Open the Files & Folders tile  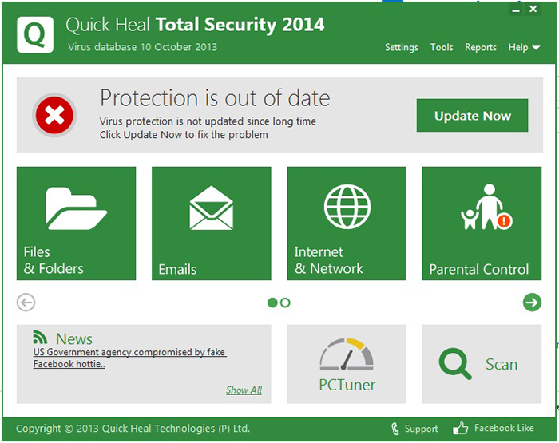click(x=77, y=223)
